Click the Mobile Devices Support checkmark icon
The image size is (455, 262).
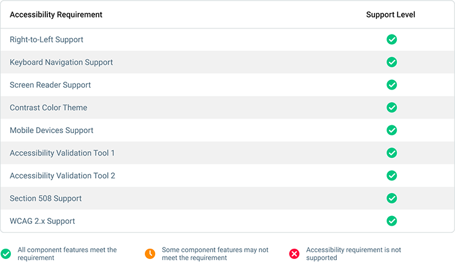click(x=391, y=130)
